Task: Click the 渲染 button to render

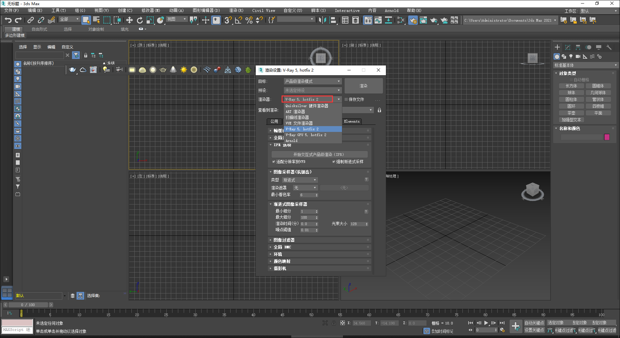Action: (363, 85)
